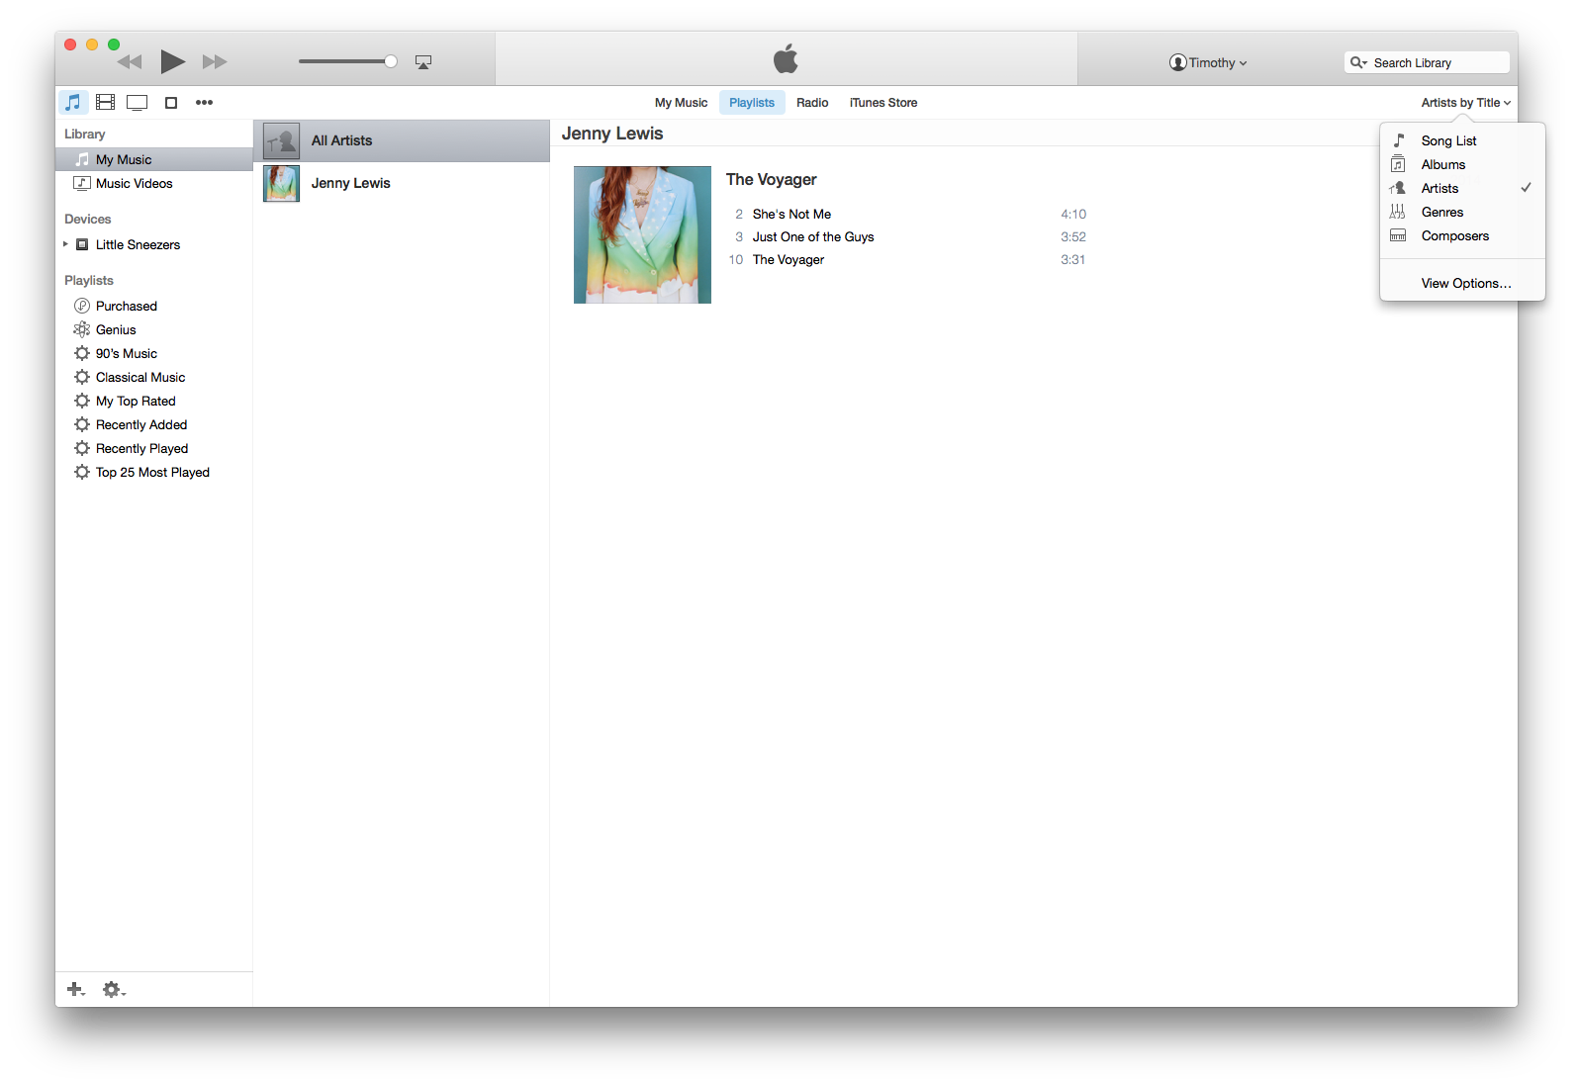Viewport: 1578px width, 1086px height.
Task: Click the play button
Action: click(x=173, y=61)
